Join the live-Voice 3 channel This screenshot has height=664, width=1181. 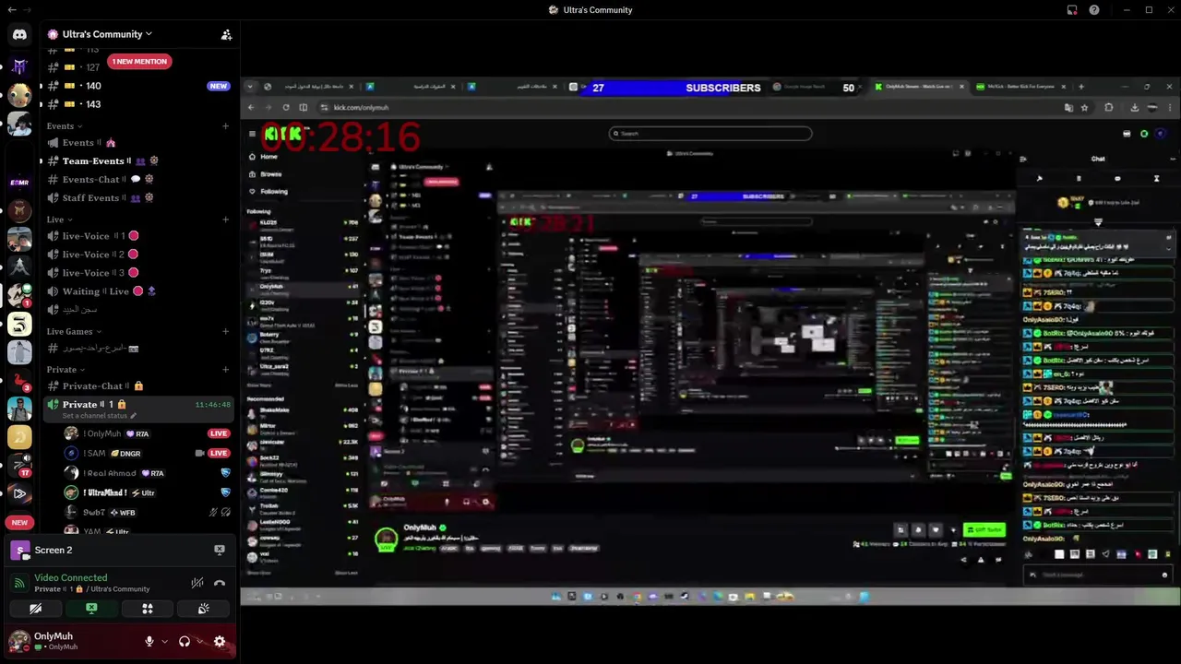[x=138, y=273]
